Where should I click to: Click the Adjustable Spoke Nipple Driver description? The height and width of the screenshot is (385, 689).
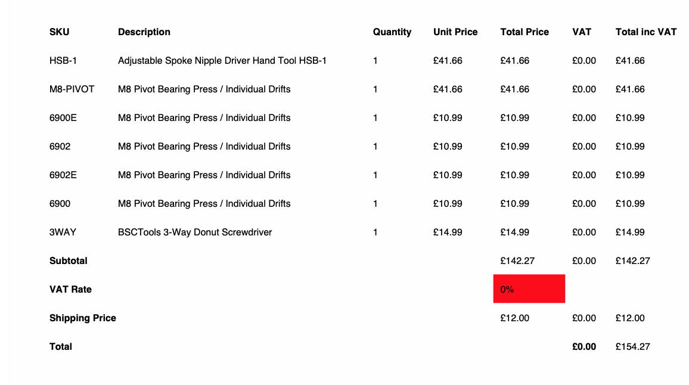click(222, 60)
